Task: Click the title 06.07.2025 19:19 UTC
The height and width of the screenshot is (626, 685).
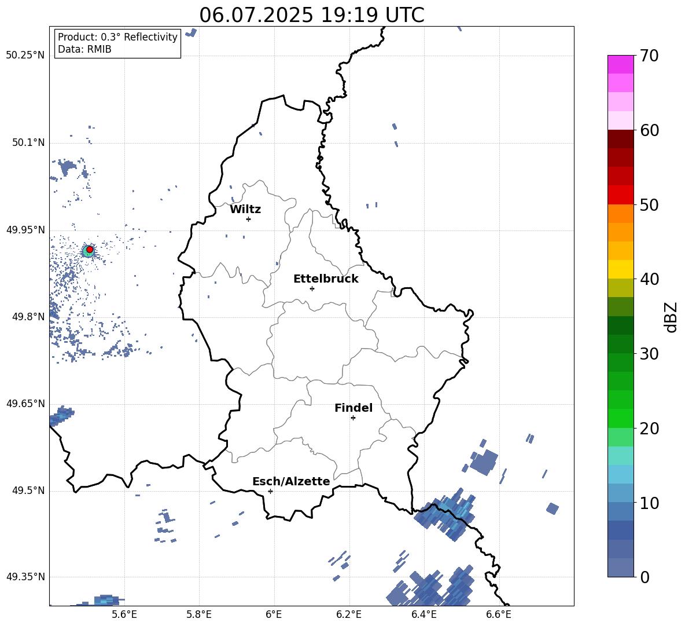Action: click(x=312, y=15)
